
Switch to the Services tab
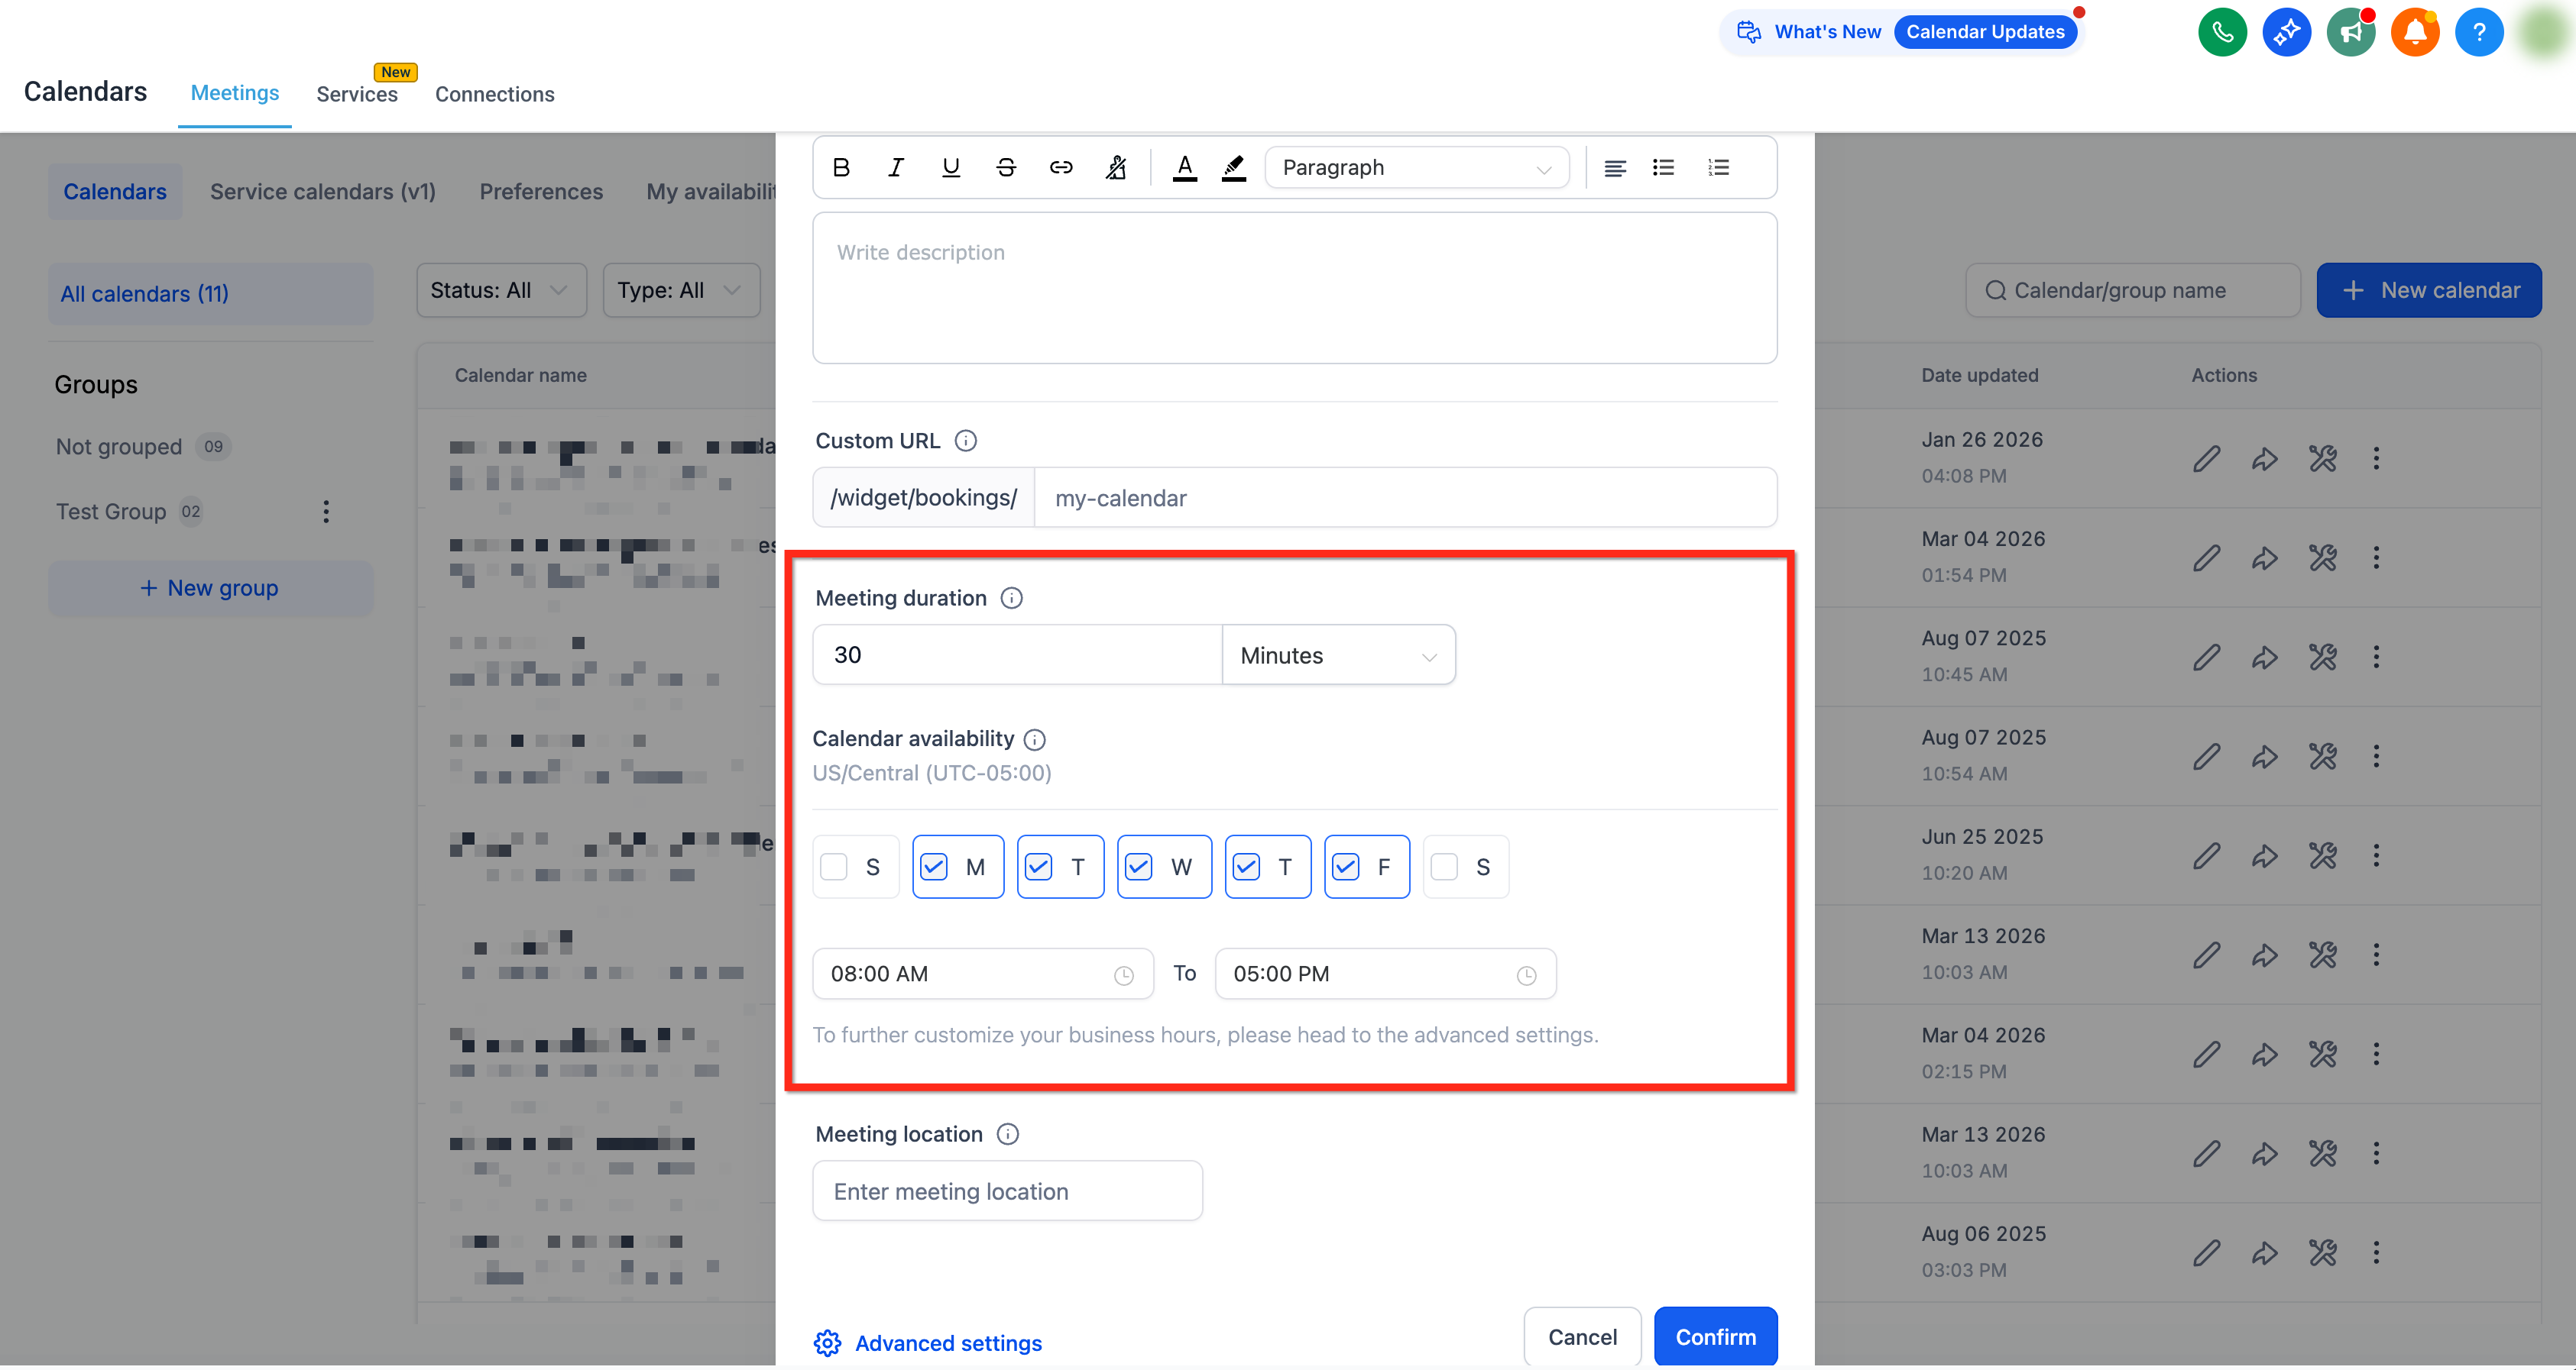point(357,94)
